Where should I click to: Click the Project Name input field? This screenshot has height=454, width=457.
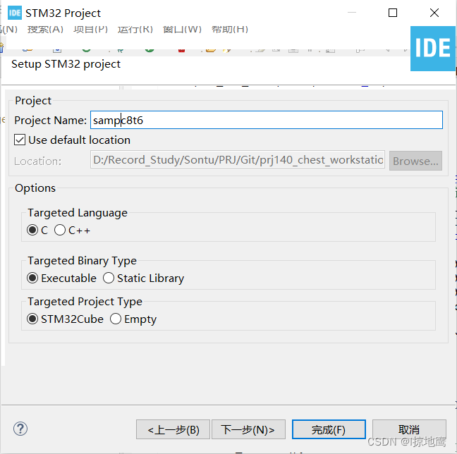pyautogui.click(x=267, y=120)
